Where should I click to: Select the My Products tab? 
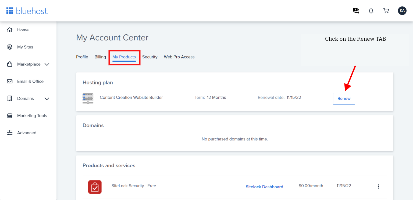124,57
